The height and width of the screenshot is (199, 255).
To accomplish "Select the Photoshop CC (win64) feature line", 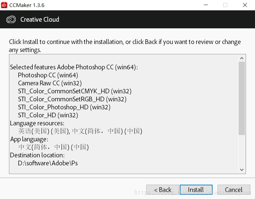I will tap(48, 75).
